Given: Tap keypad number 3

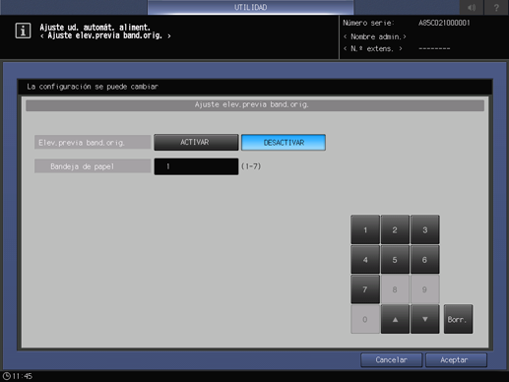Looking at the screenshot, I should pyautogui.click(x=424, y=229).
